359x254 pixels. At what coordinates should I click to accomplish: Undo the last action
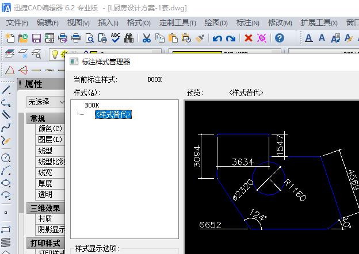click(x=217, y=38)
